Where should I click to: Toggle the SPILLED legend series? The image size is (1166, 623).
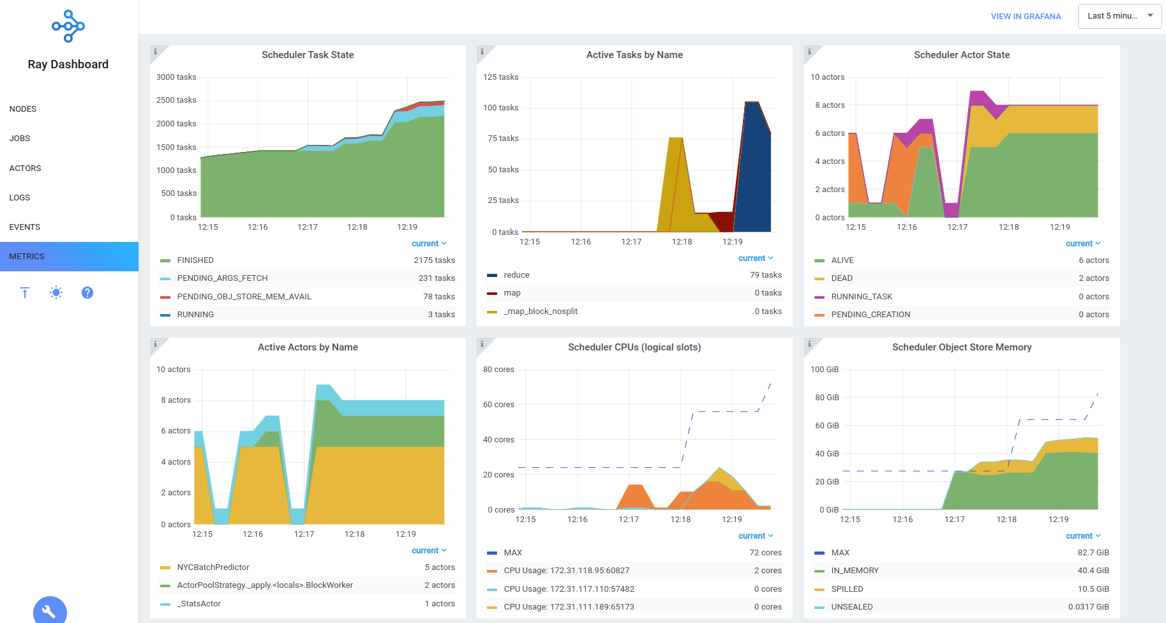(x=847, y=589)
